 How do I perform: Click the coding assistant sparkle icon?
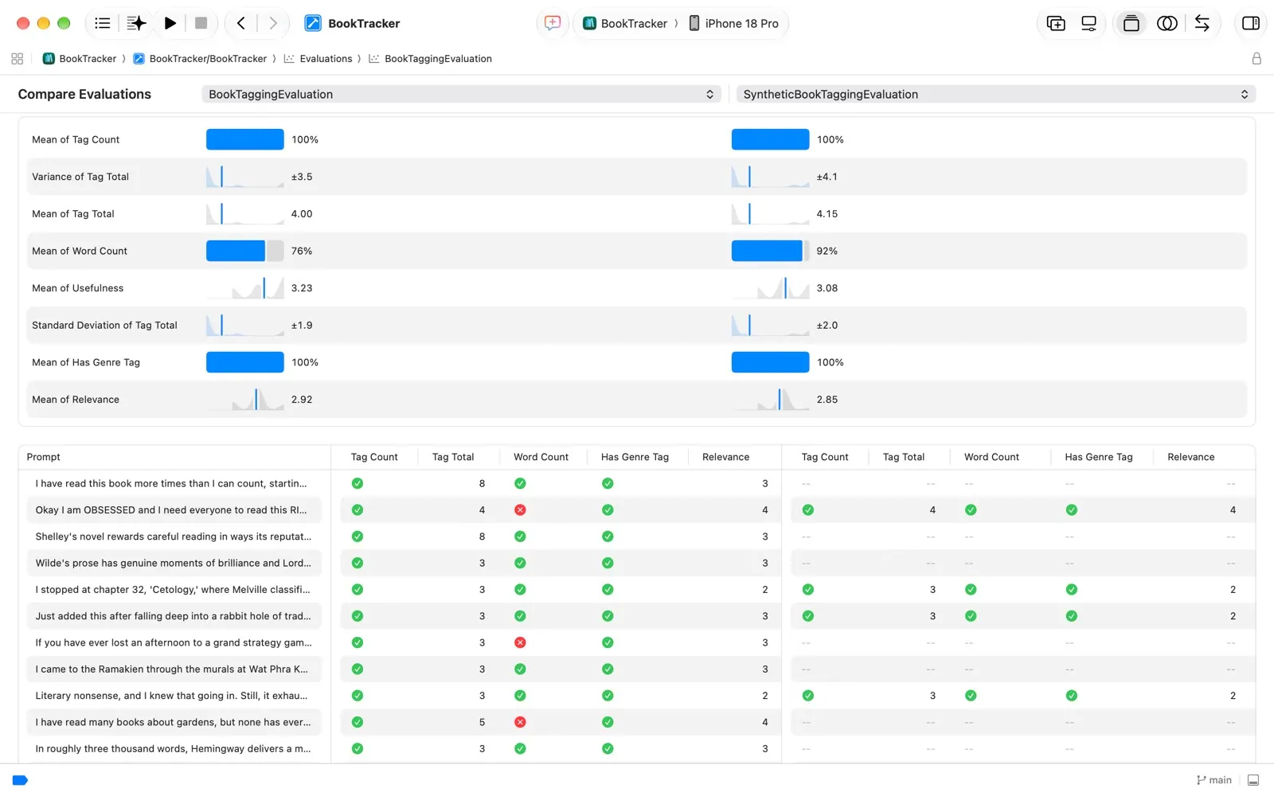(136, 23)
